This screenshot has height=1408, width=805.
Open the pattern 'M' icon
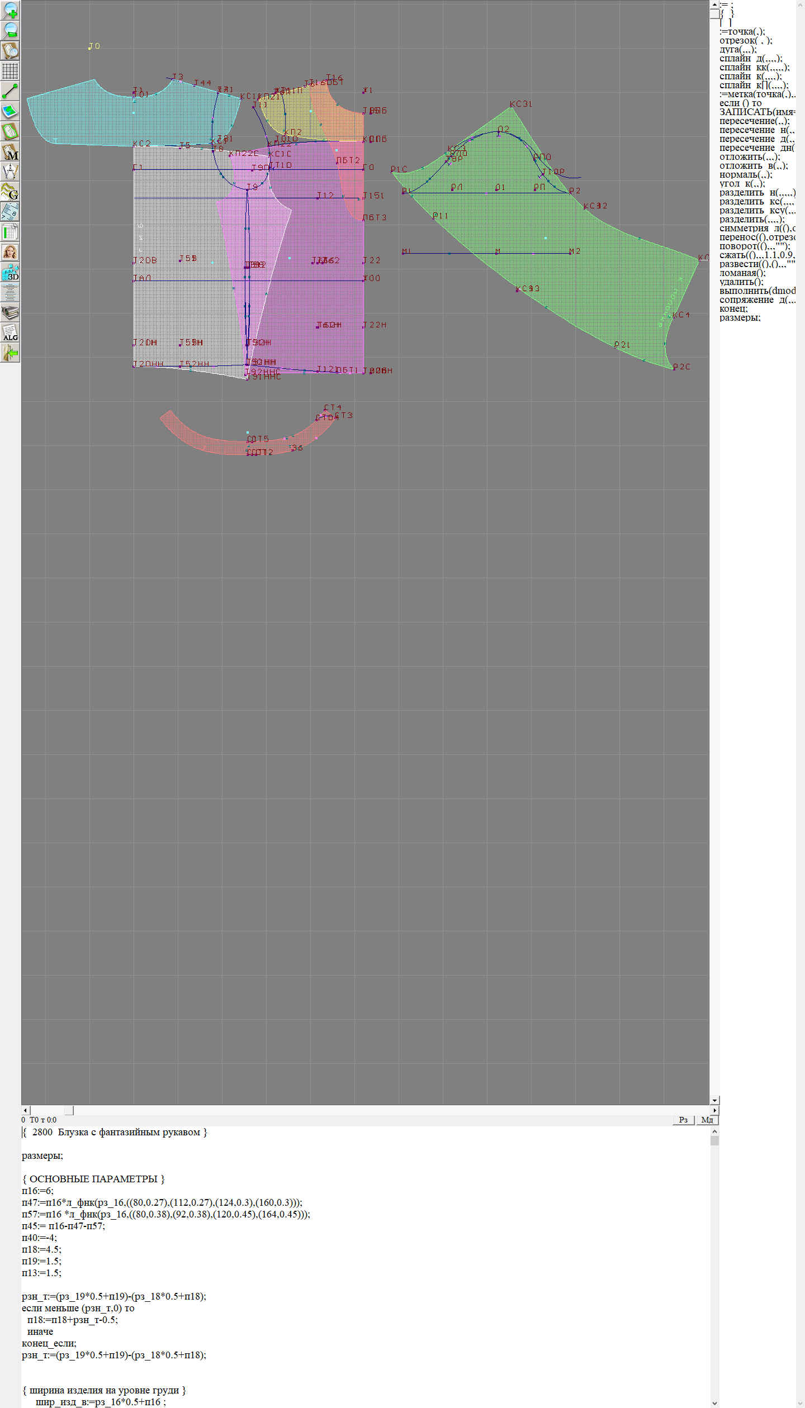(10, 151)
